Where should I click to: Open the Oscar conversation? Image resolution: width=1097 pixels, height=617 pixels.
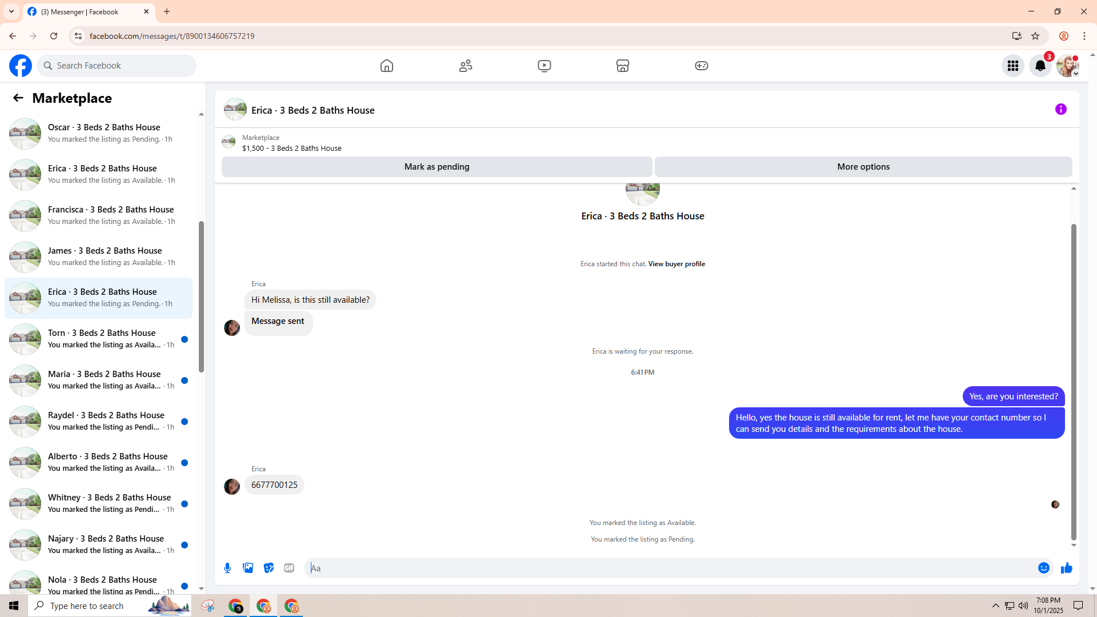pyautogui.click(x=98, y=133)
